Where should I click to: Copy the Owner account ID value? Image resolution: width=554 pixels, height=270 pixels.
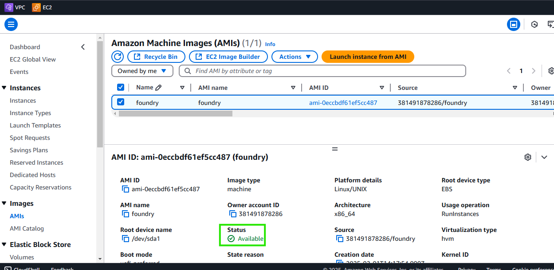click(232, 214)
